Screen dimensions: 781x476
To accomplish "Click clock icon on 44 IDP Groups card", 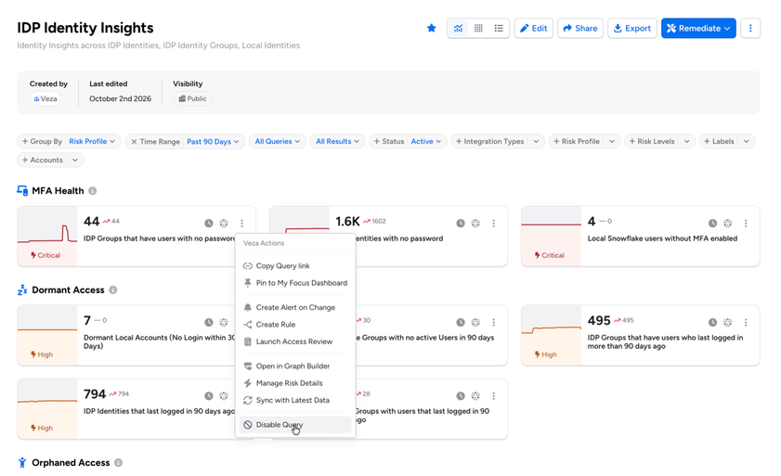I will coord(209,223).
